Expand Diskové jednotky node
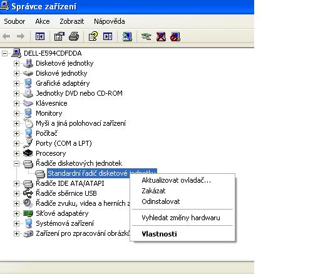Screen dimensions: 313x274 tap(16, 73)
